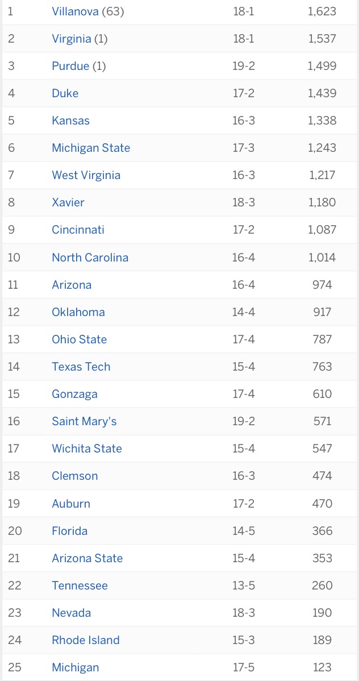Select the Rhode Island link
This screenshot has height=681, width=359.
(86, 640)
